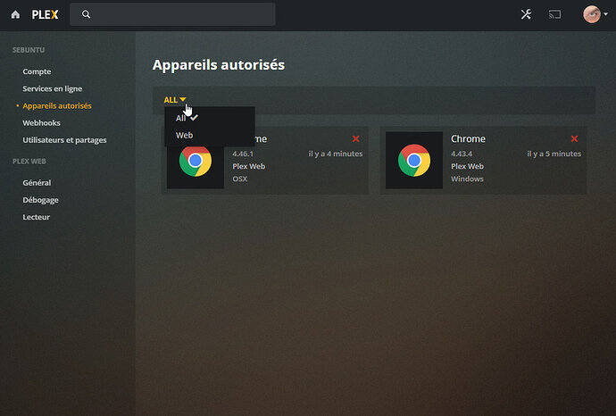Image resolution: width=616 pixels, height=416 pixels.
Task: Click the search magnifier icon
Action: pos(86,14)
